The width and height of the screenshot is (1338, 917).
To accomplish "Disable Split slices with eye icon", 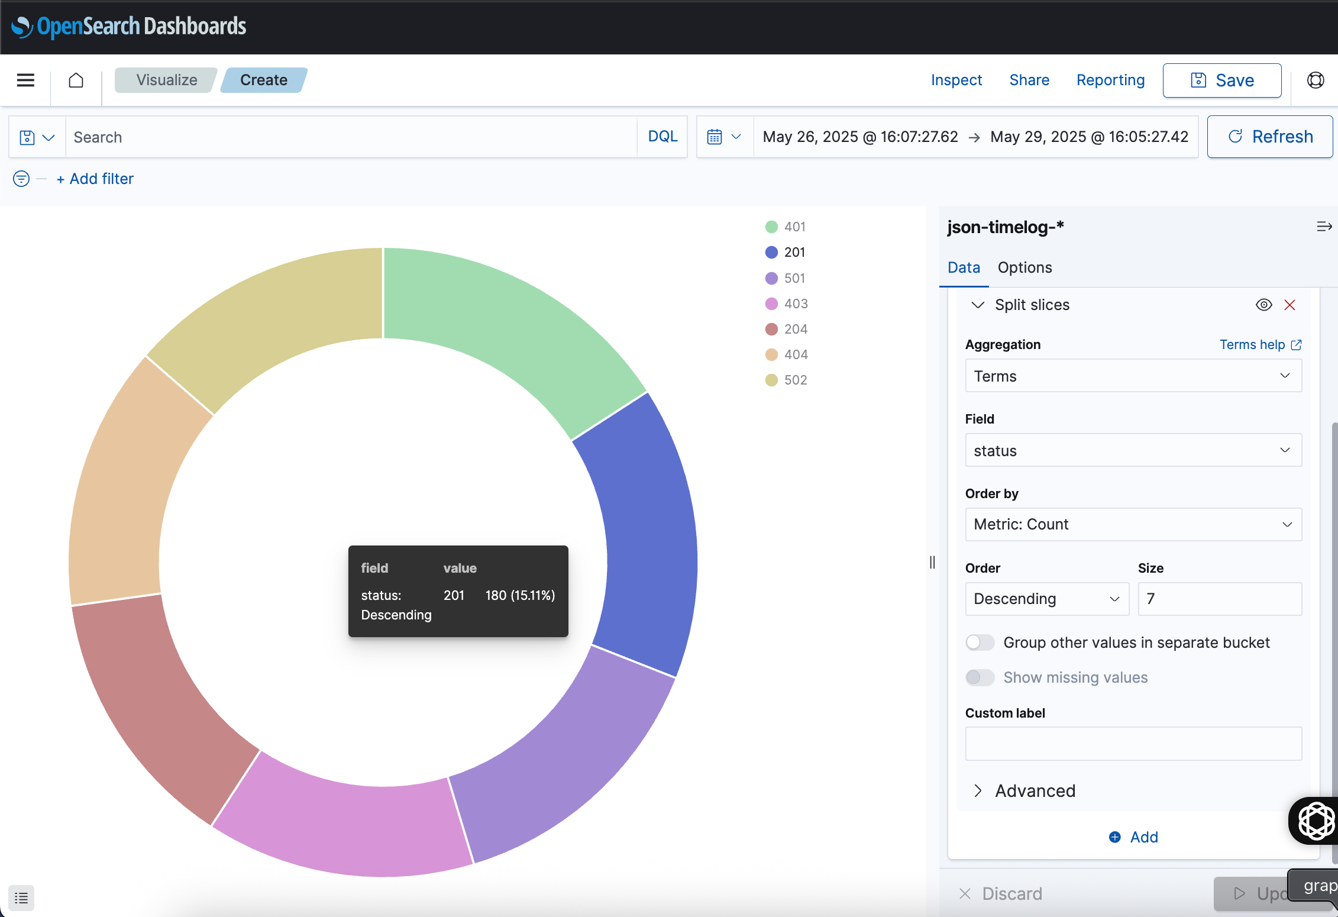I will point(1263,305).
